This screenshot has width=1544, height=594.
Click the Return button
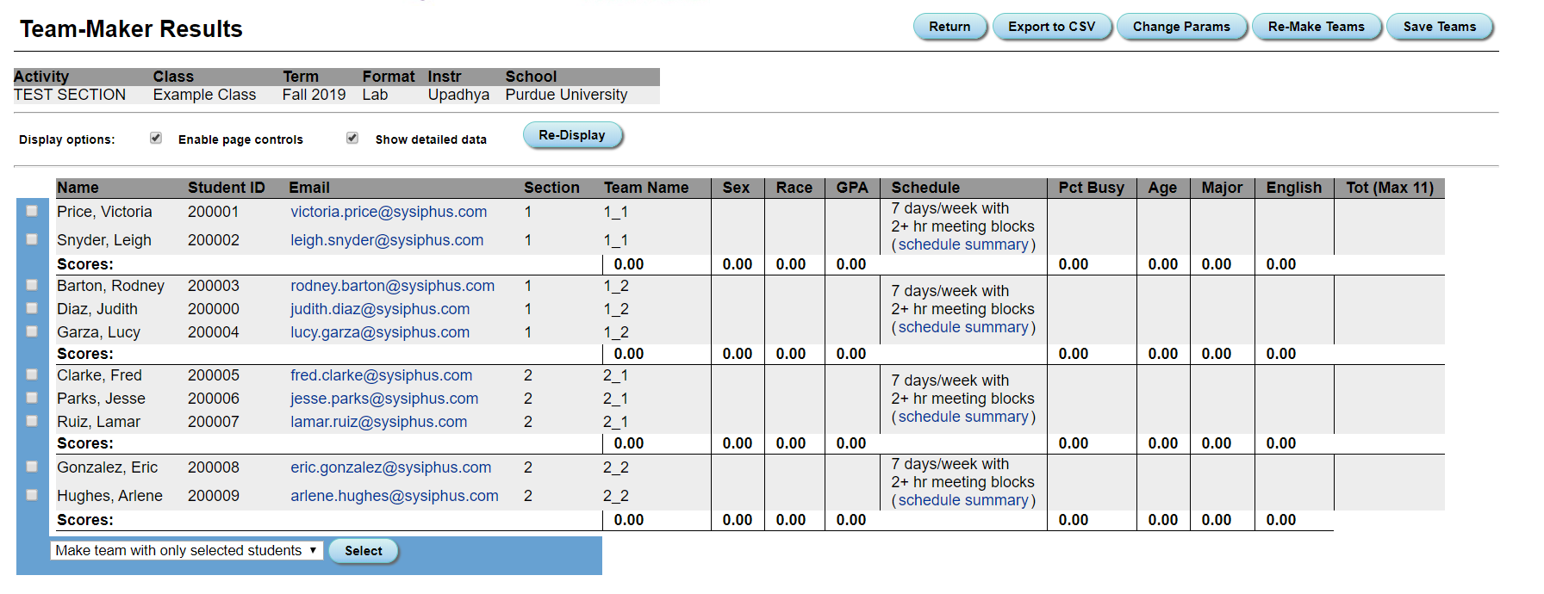tap(949, 27)
